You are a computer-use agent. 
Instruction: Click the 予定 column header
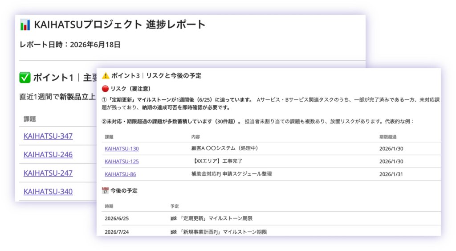175,206
